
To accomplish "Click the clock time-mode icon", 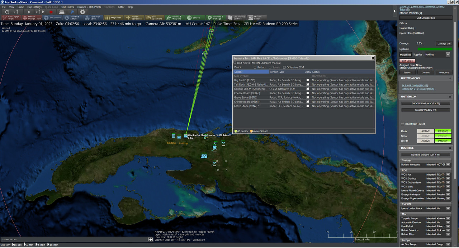I will point(7,12).
